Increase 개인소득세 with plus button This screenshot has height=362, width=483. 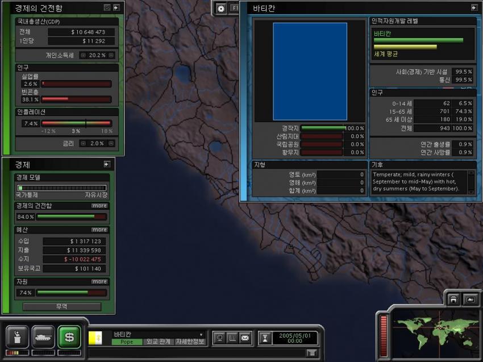111,55
